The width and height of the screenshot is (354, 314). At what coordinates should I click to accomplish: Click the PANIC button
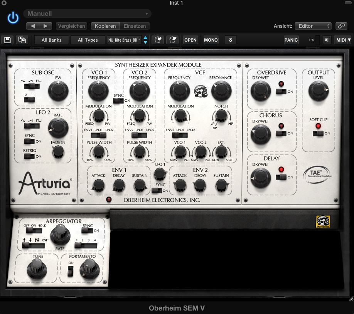291,40
